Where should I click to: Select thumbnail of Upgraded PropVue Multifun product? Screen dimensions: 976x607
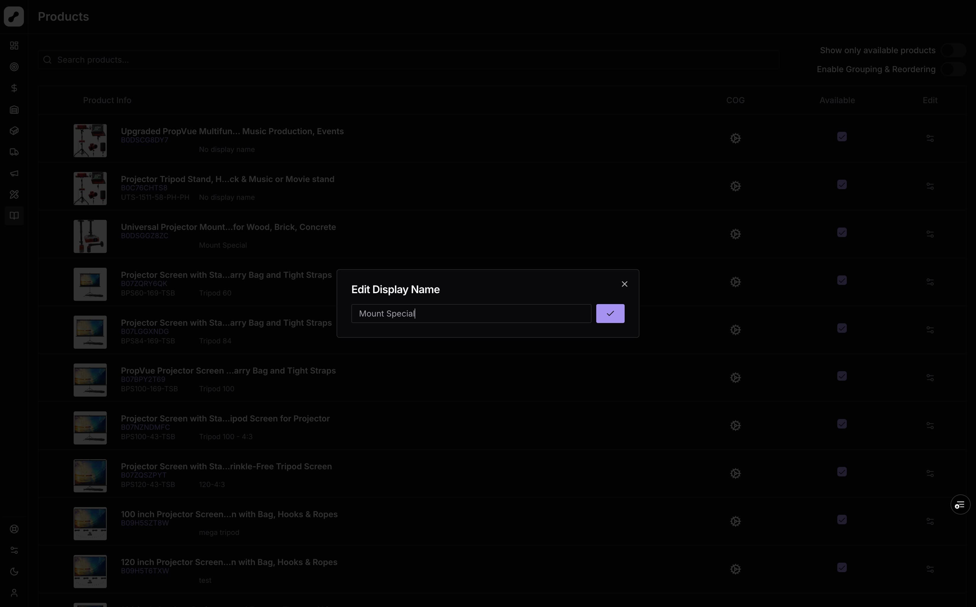pyautogui.click(x=90, y=140)
